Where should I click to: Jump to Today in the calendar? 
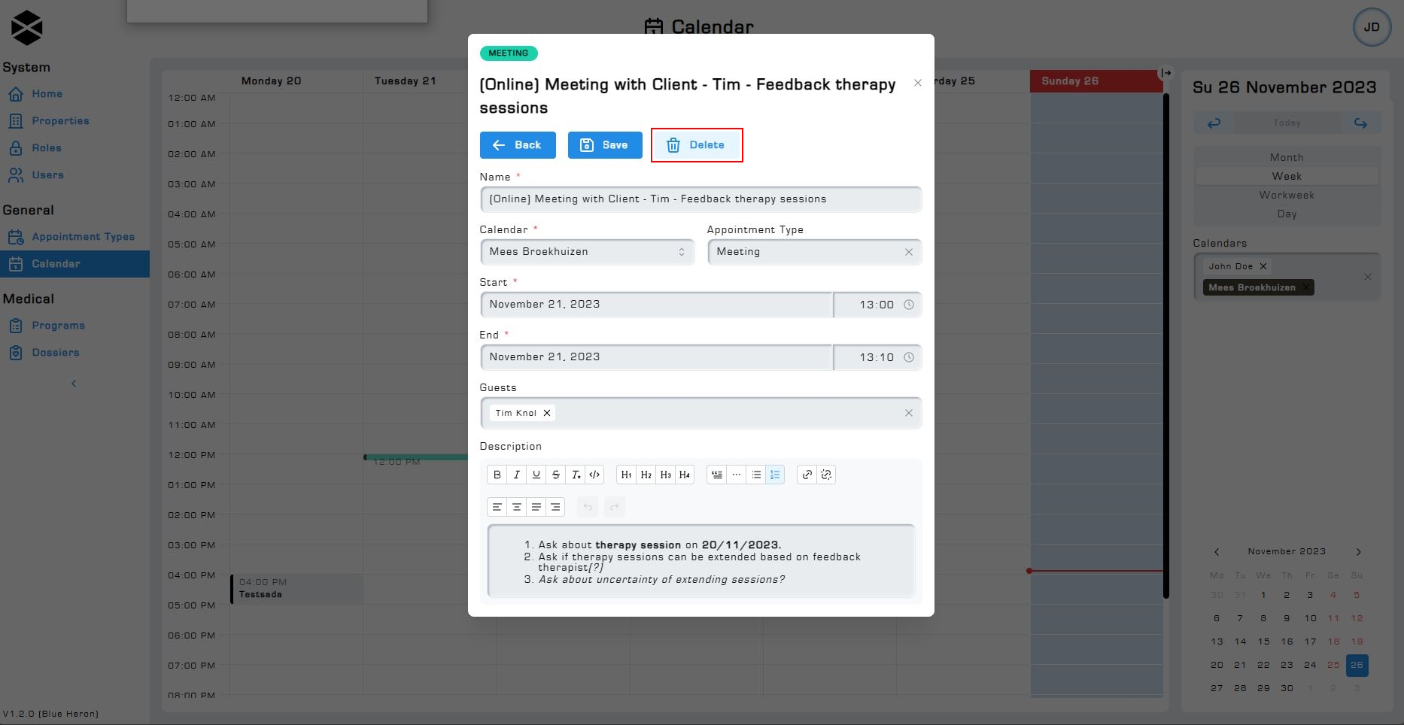tap(1287, 123)
